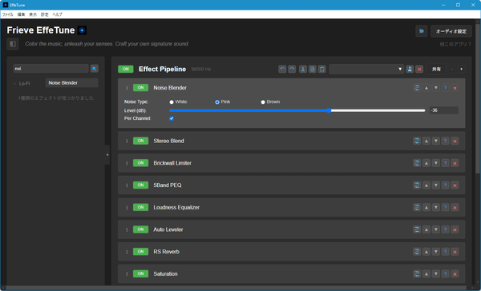Click the cut effects icon in pipeline toolbar
481x291 pixels.
[x=303, y=70]
